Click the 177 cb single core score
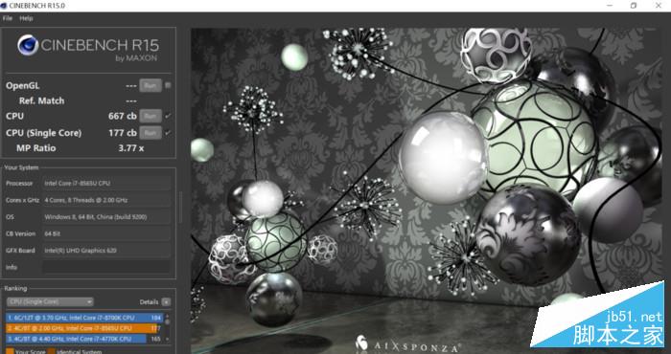 [x=123, y=133]
